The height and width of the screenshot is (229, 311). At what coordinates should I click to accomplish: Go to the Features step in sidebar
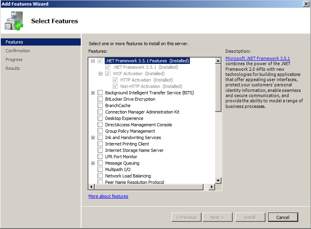pyautogui.click(x=14, y=42)
